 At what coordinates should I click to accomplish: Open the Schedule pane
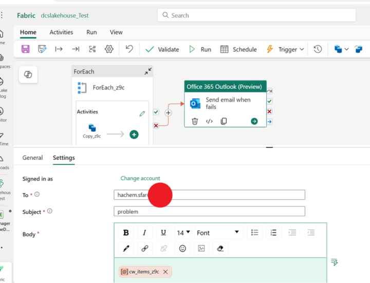[238, 49]
